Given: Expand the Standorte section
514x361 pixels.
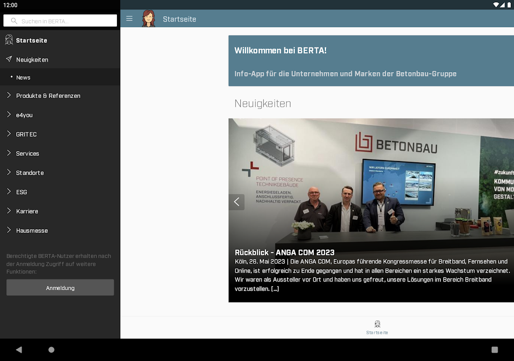Looking at the screenshot, I should tap(60, 173).
